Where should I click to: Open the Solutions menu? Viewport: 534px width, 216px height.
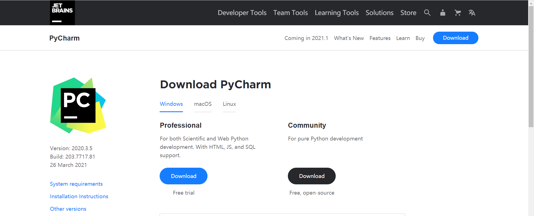pyautogui.click(x=379, y=13)
